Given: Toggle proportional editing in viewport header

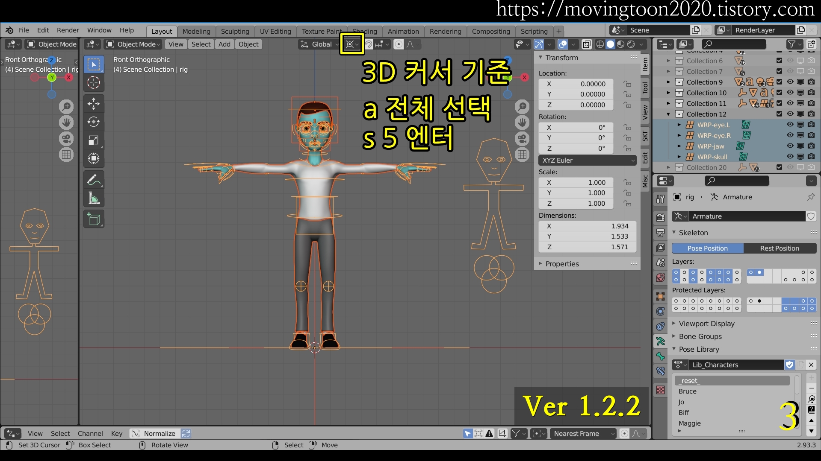Looking at the screenshot, I should (399, 44).
